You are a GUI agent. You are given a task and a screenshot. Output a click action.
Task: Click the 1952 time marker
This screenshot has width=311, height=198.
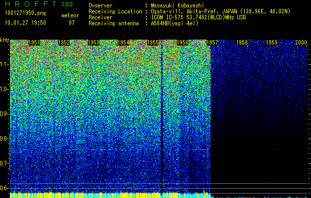[64, 43]
